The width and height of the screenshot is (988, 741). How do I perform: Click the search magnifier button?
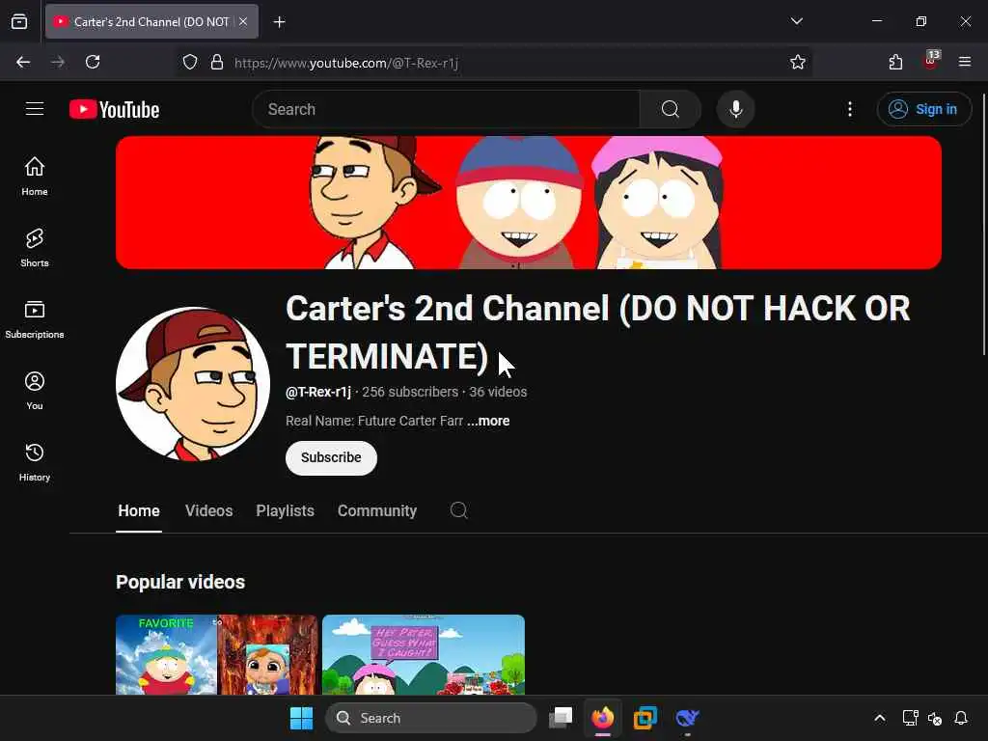point(671,109)
